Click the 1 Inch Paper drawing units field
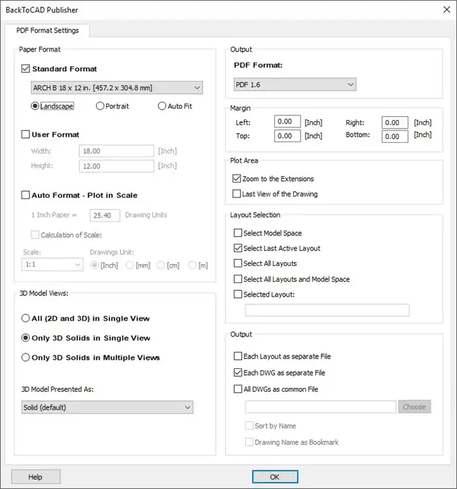Image resolution: width=457 pixels, height=489 pixels. pyautogui.click(x=105, y=216)
